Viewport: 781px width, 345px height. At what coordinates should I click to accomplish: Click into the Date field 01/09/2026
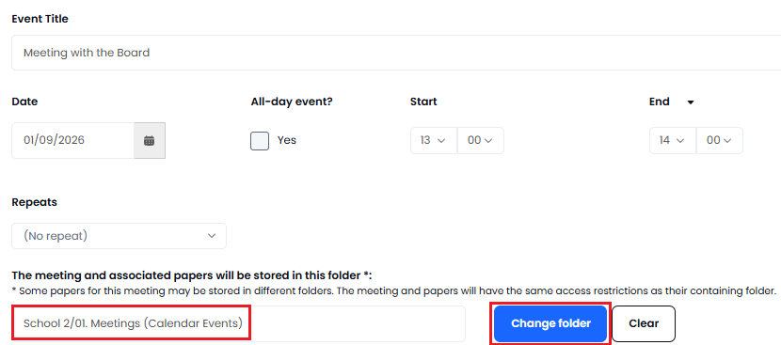point(73,140)
